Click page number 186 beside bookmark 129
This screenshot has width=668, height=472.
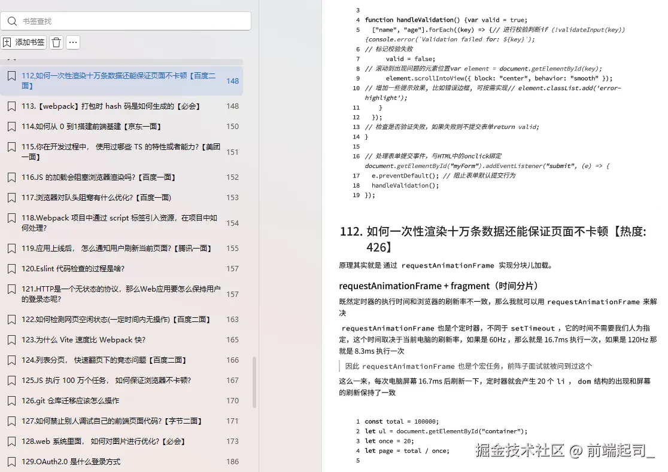tap(232, 462)
